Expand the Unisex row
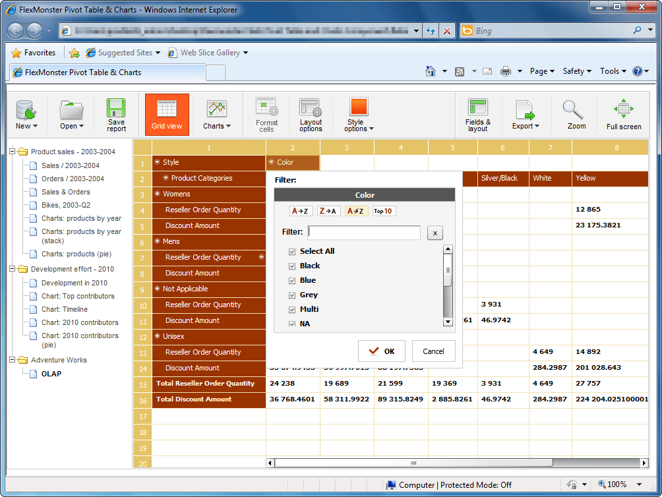Image resolution: width=662 pixels, height=497 pixels. click(x=157, y=336)
